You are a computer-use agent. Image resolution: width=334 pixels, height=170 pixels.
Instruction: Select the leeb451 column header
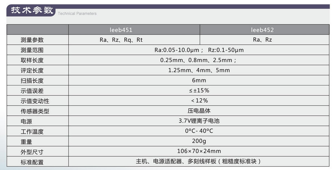pos(121,30)
